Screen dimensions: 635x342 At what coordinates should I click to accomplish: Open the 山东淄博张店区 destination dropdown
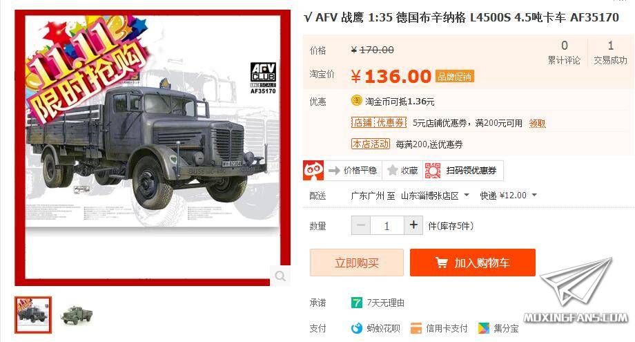tap(435, 196)
